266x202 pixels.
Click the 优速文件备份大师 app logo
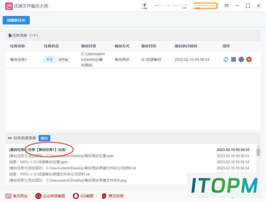click(x=9, y=6)
